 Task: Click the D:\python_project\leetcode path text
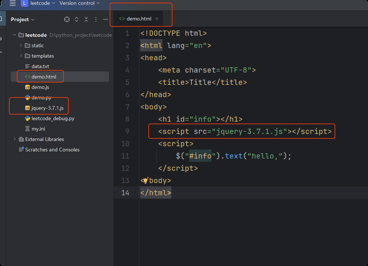(x=81, y=35)
